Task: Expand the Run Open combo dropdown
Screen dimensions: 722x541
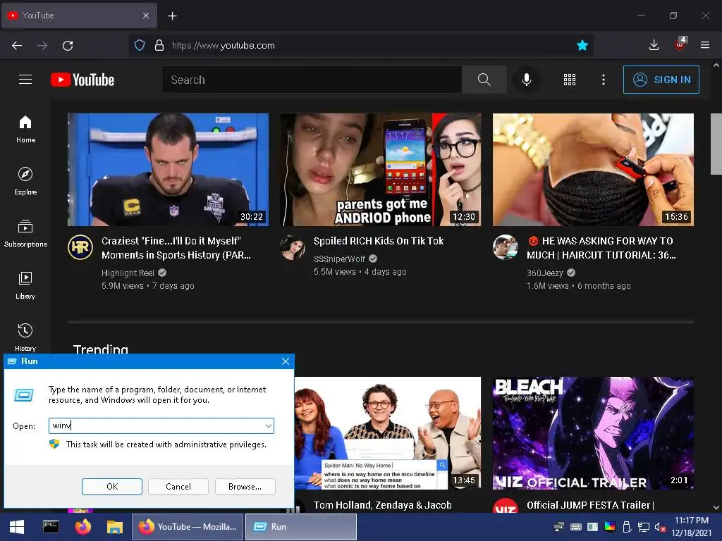Action: pos(268,426)
